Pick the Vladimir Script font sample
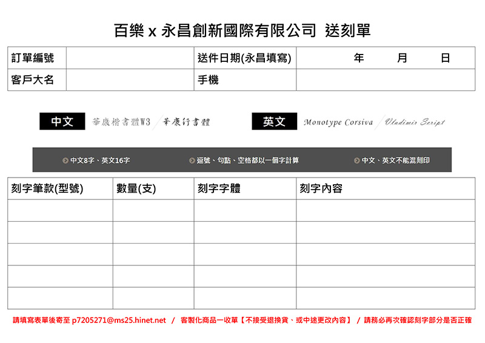 [415, 122]
